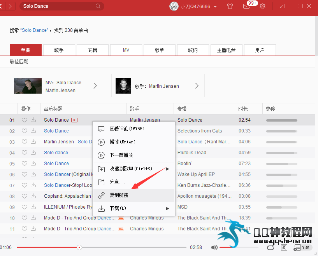Open artist Charles Mingus row 11
This screenshot has width=318, height=256.
147,229
